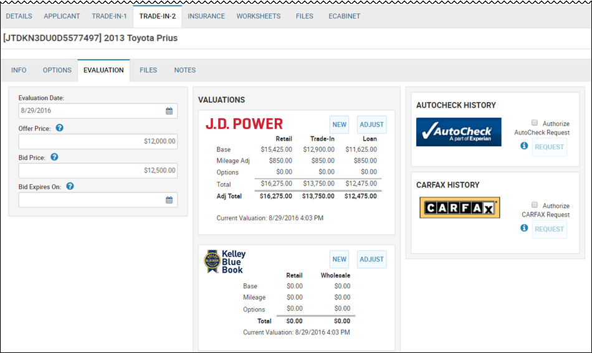Click the AutoCheck REQUEST button
Image resolution: width=592 pixels, height=353 pixels.
[550, 147]
